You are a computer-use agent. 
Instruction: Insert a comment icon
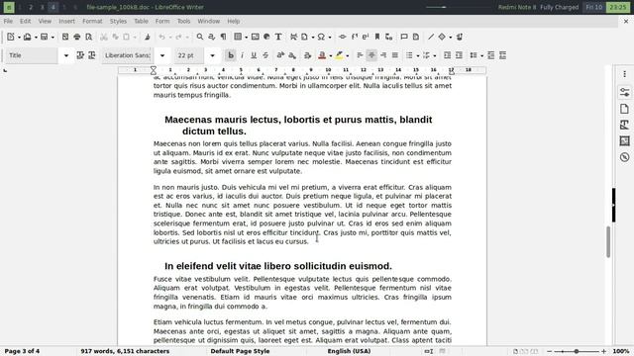pyautogui.click(x=404, y=37)
